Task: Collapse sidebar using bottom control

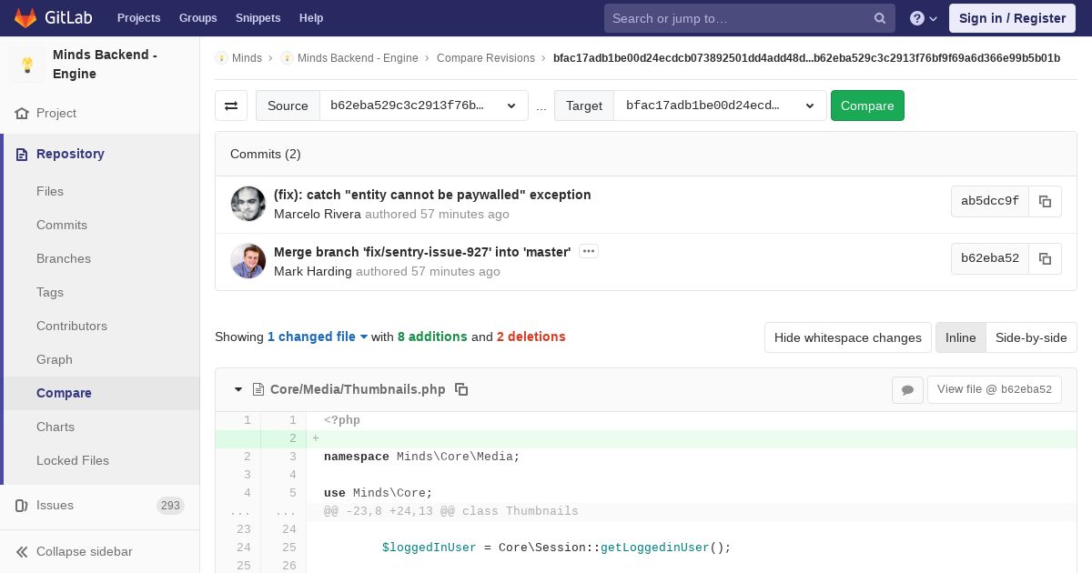Action: 100,551
